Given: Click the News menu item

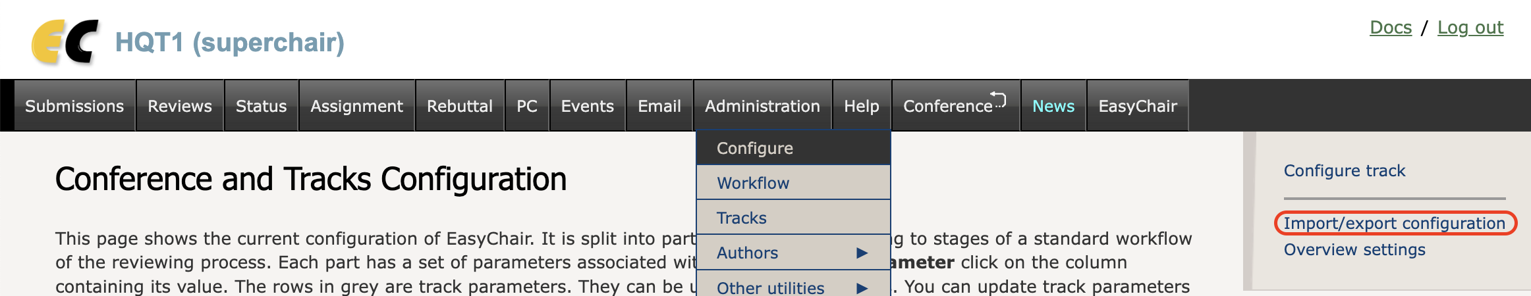Looking at the screenshot, I should (x=1053, y=106).
